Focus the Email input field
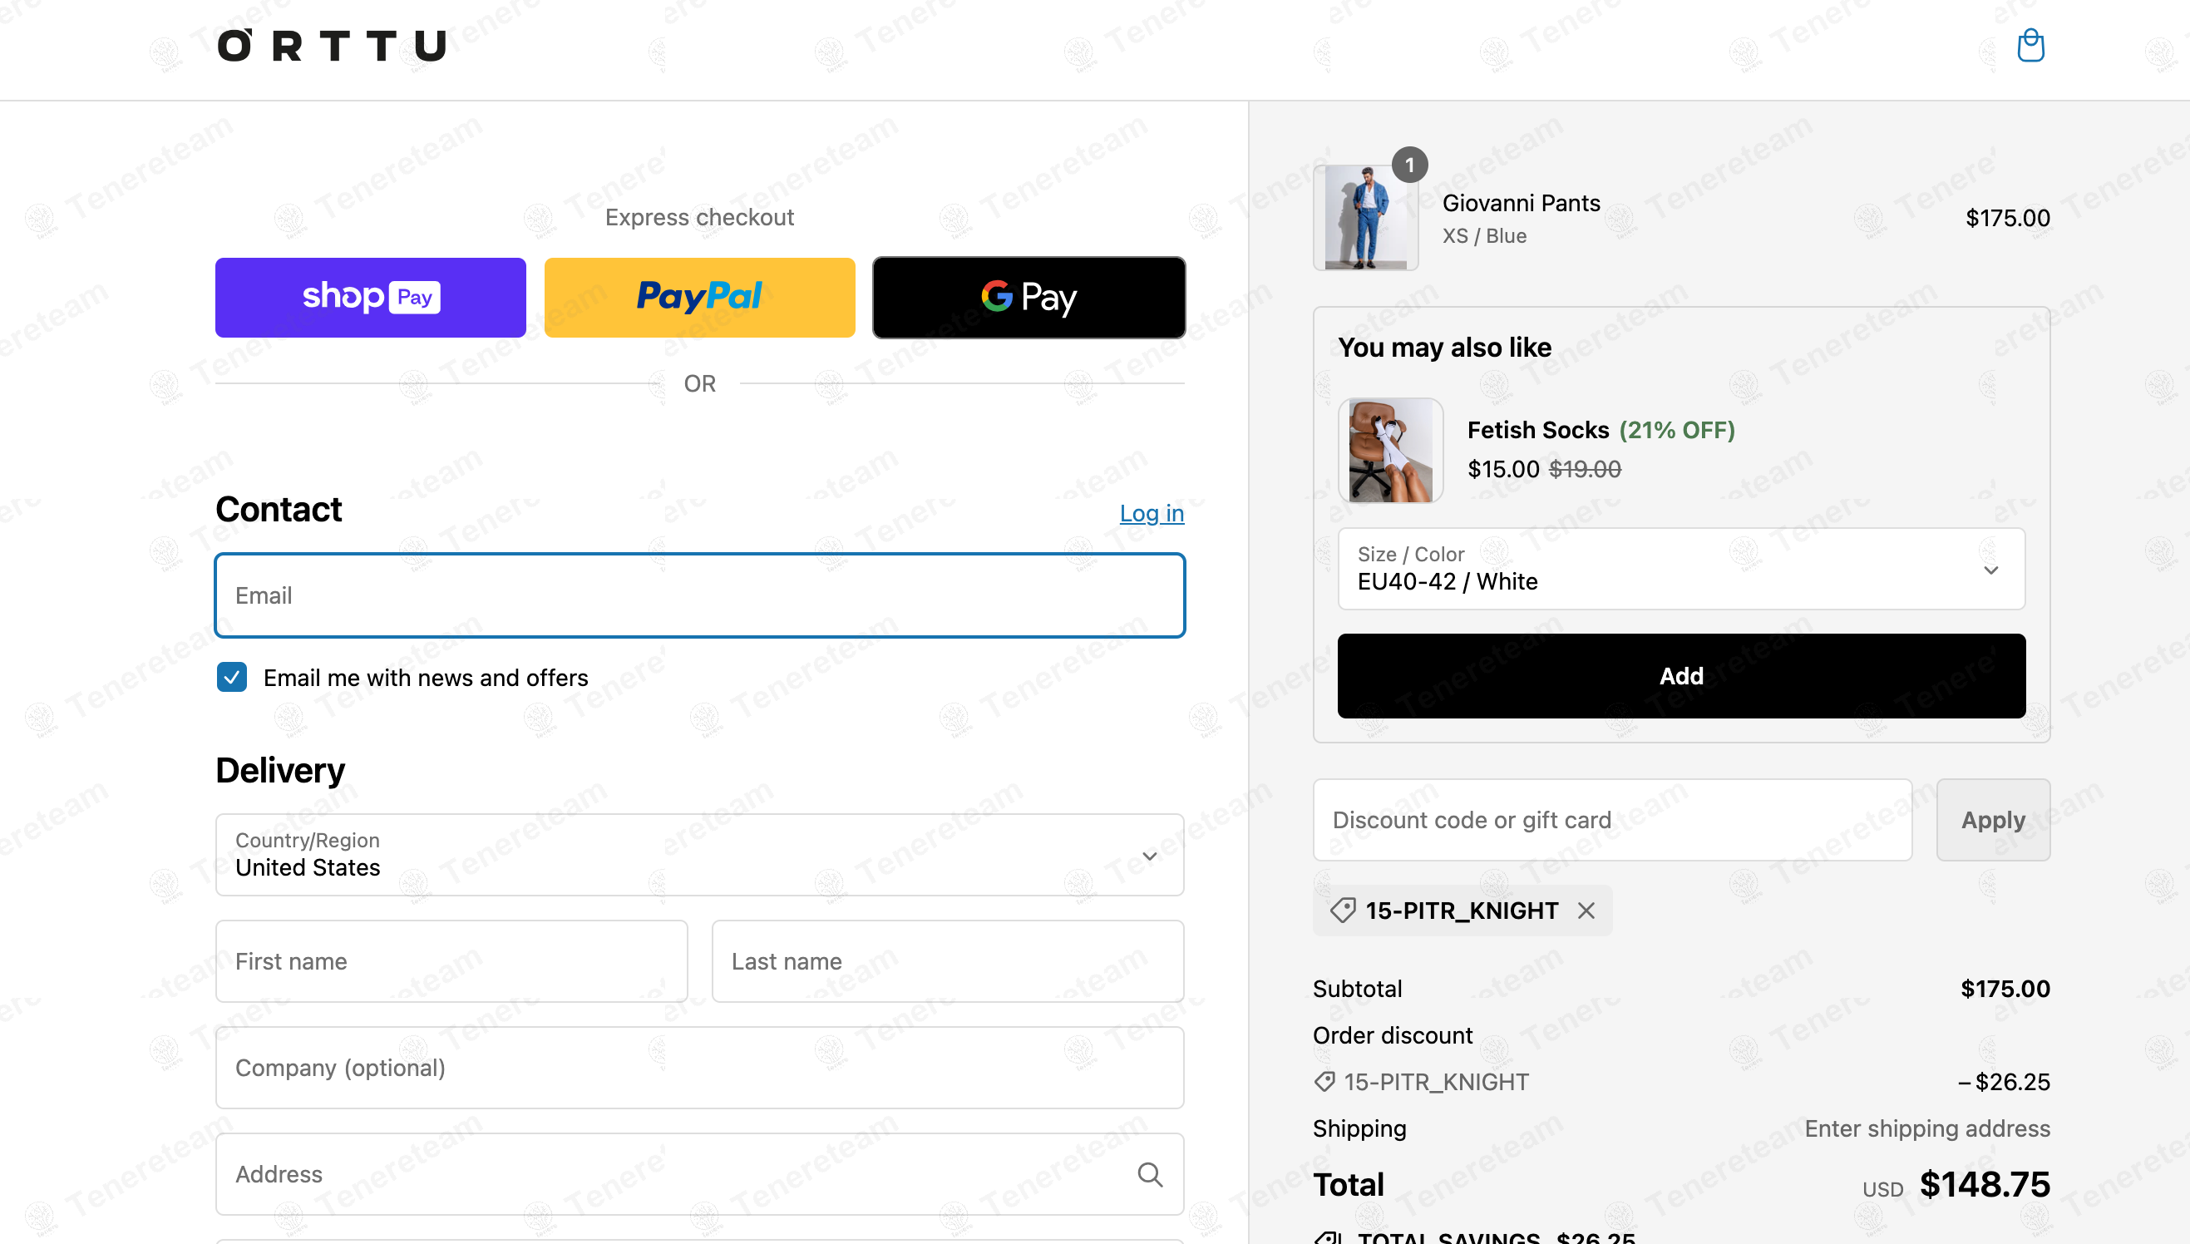Viewport: 2190px width, 1244px height. coord(699,595)
